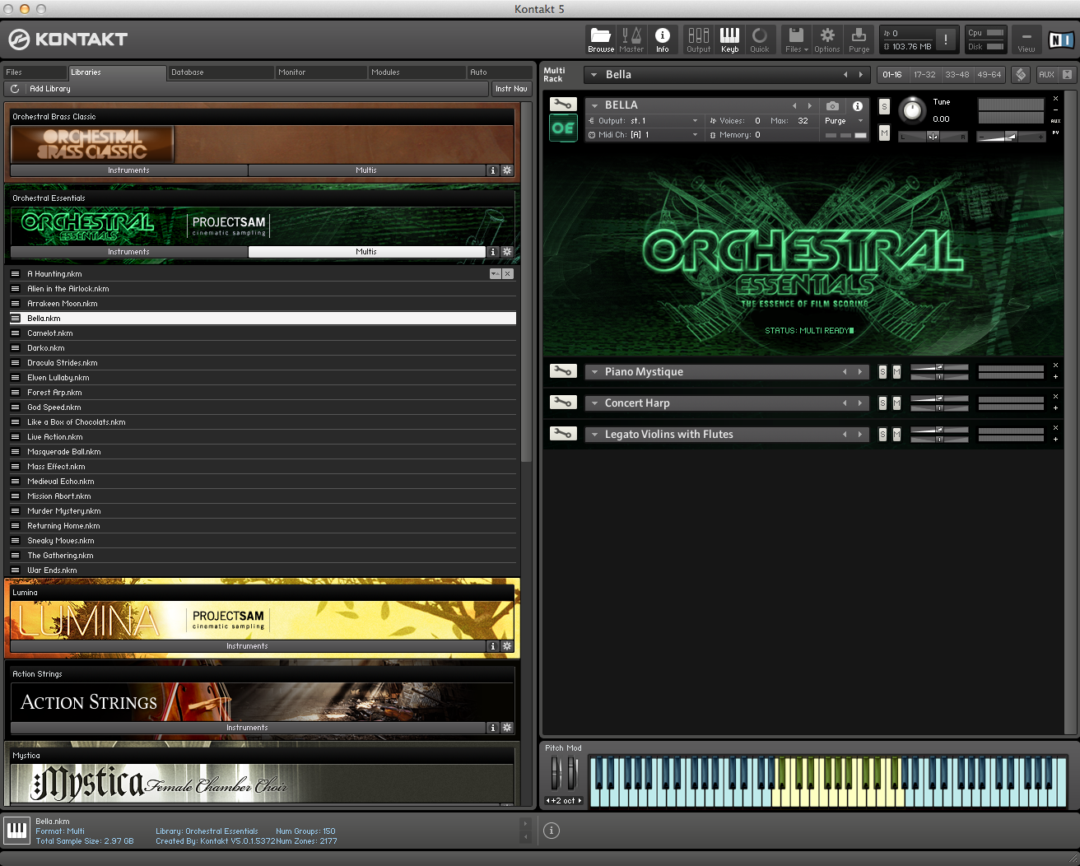Open the Concert Harp wrench editor

[563, 403]
